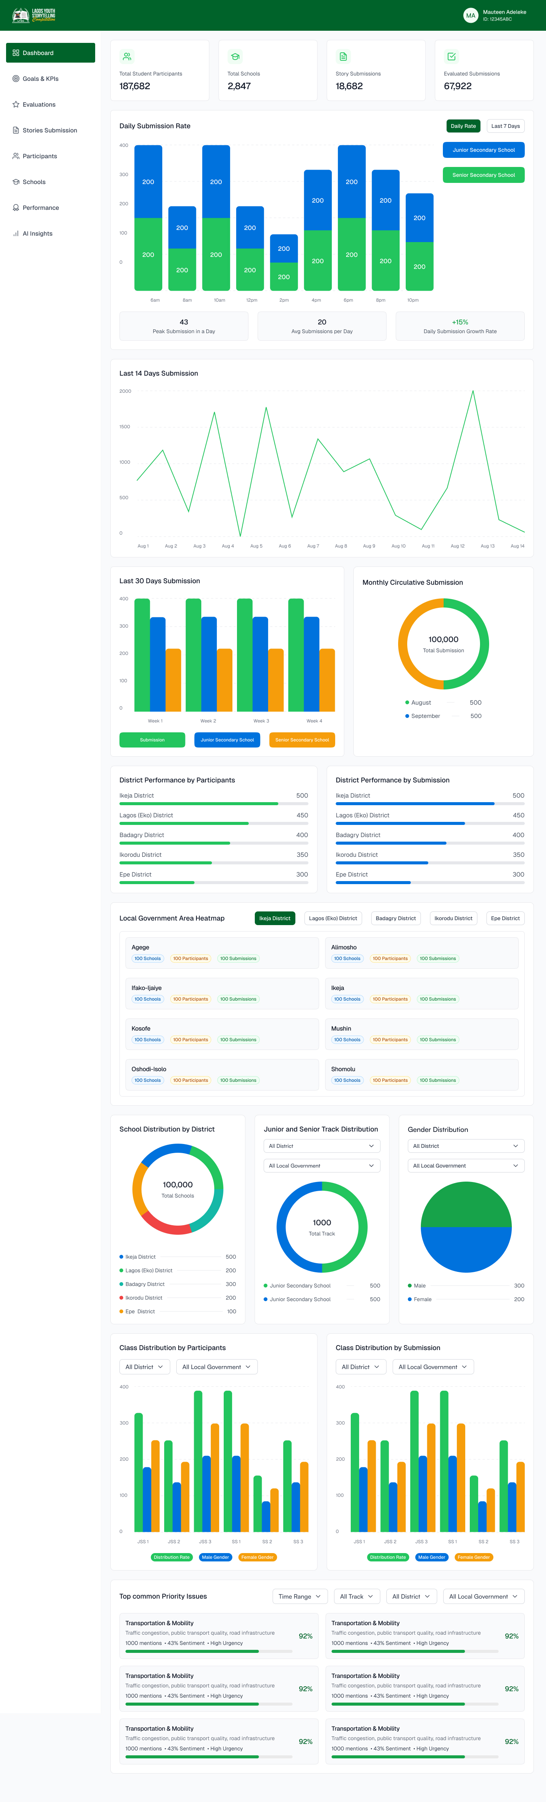Screen dimensions: 546x1802
Task: Click the Dashboard sidebar button
Action: point(50,52)
